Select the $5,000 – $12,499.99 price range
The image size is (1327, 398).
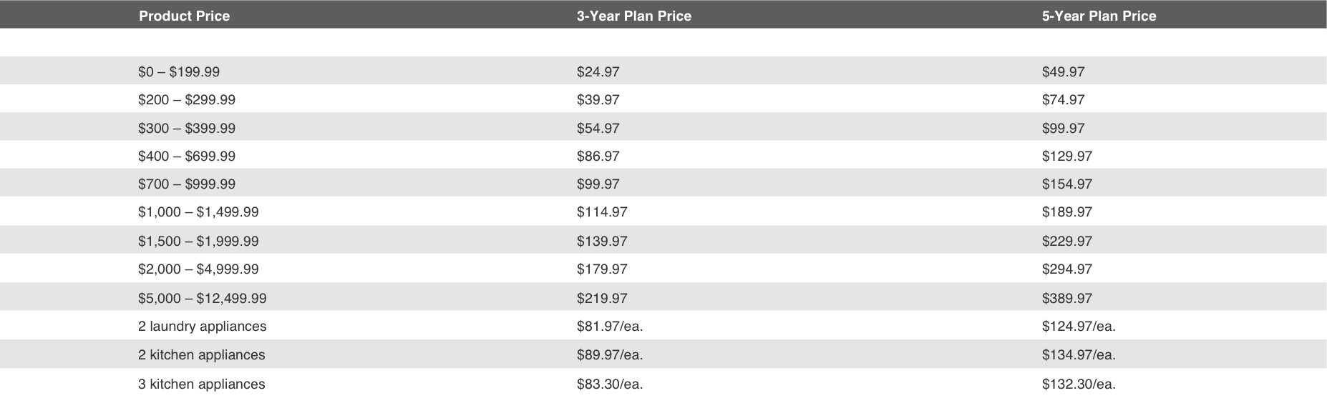(x=203, y=298)
